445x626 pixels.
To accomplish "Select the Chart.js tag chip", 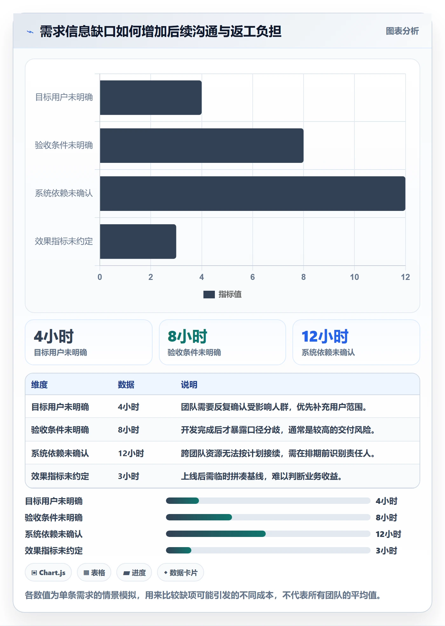I will pos(48,573).
